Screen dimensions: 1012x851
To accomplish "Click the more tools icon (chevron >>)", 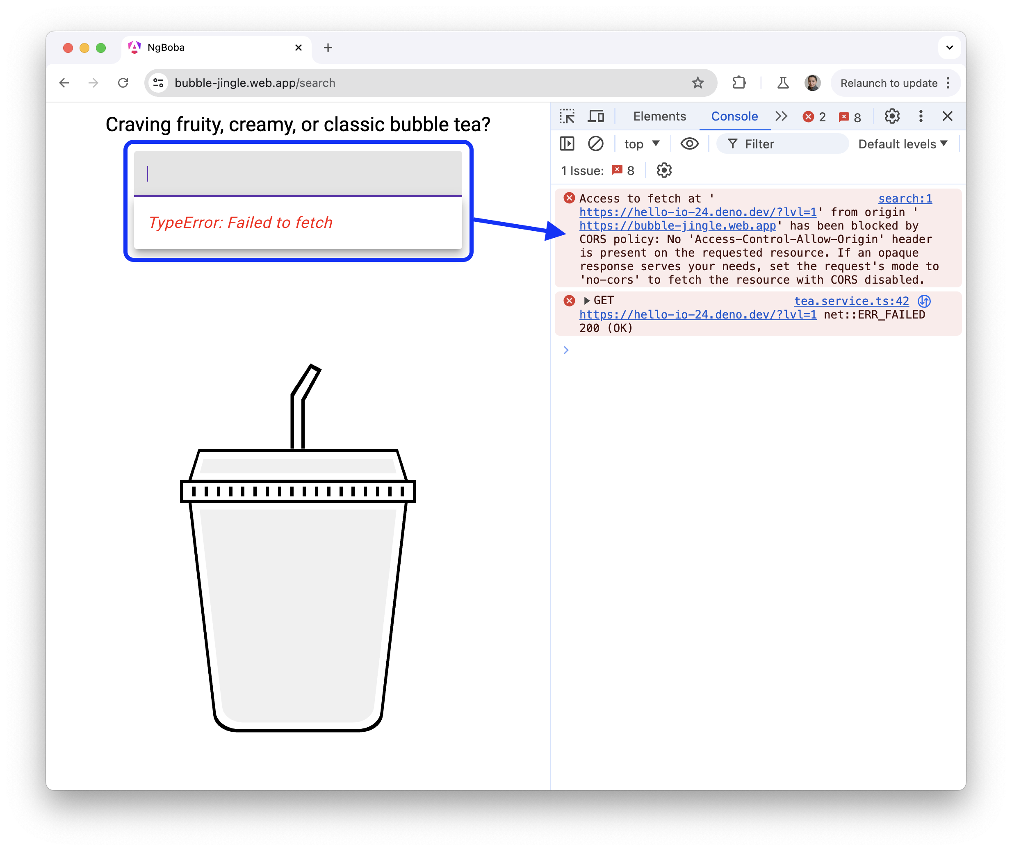I will 782,116.
